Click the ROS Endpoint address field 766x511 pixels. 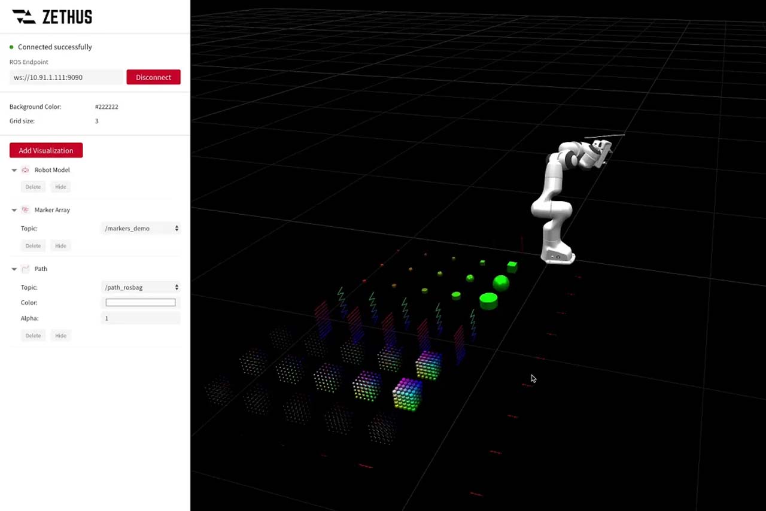pos(66,77)
